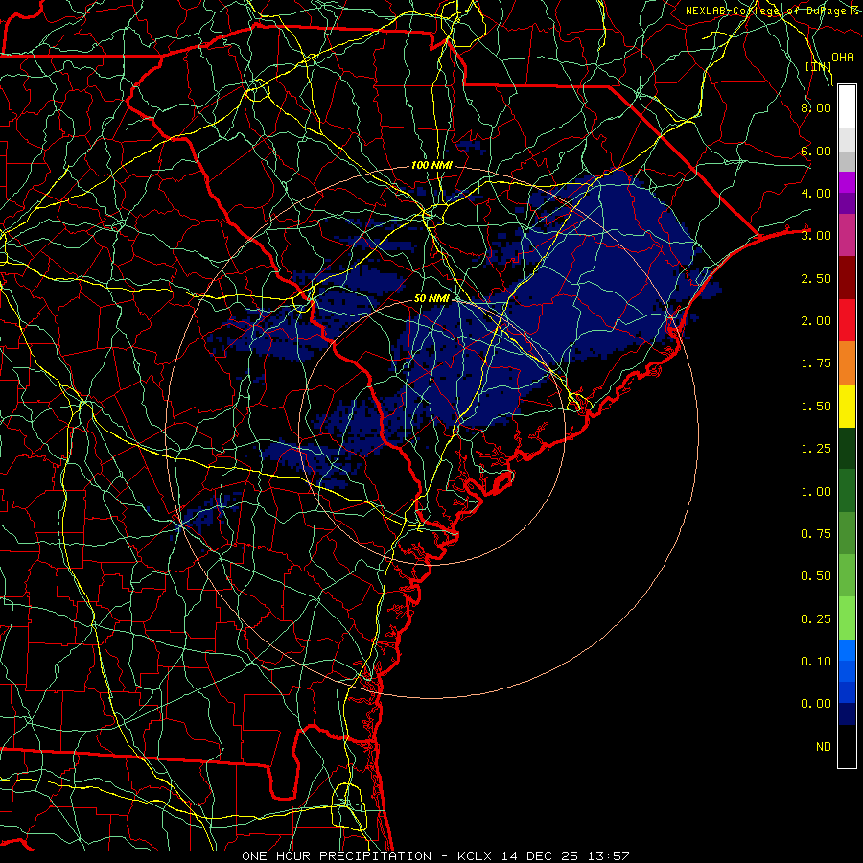Viewport: 863px width, 863px height.
Task: Select the dark red swatch beside 2.50
Action: pos(847,278)
